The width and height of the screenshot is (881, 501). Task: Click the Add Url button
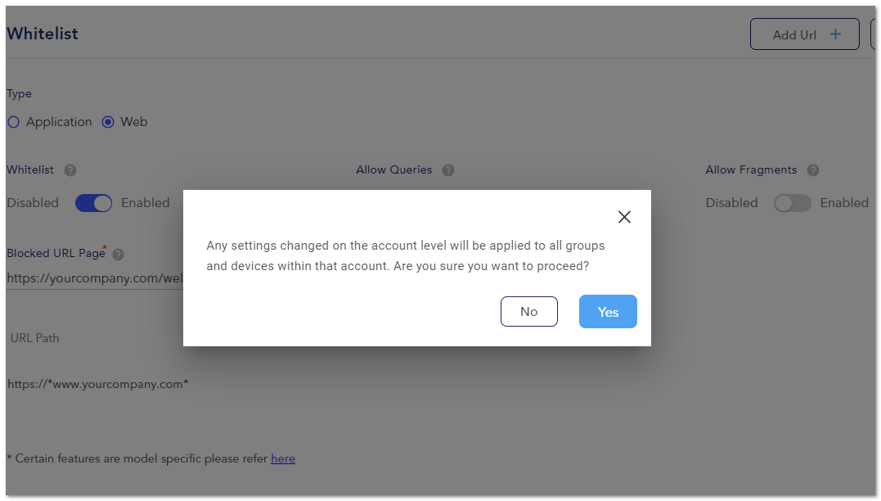click(x=805, y=34)
